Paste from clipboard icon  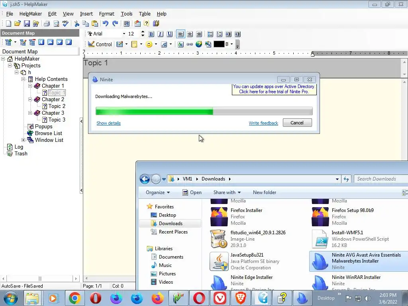click(95, 24)
